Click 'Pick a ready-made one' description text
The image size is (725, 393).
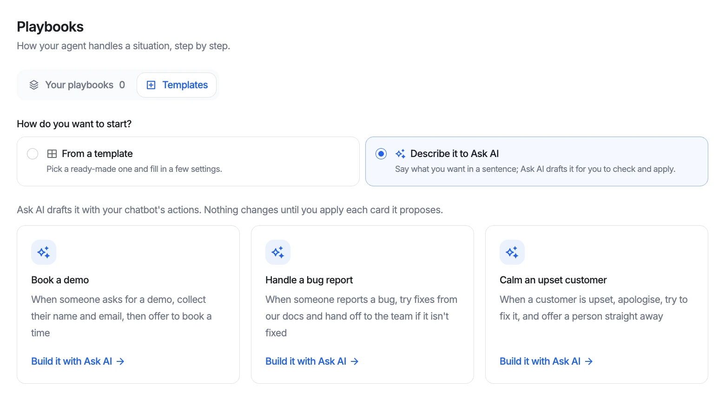134,169
